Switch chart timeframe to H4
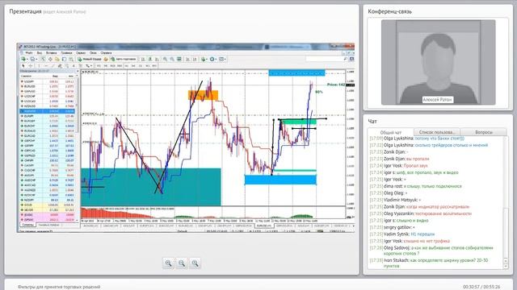The image size is (517, 290). (133, 66)
